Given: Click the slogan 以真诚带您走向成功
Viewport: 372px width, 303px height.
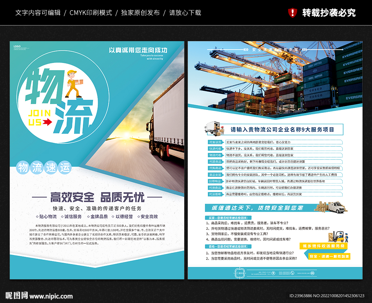Looking at the screenshot, I should click(x=138, y=50).
